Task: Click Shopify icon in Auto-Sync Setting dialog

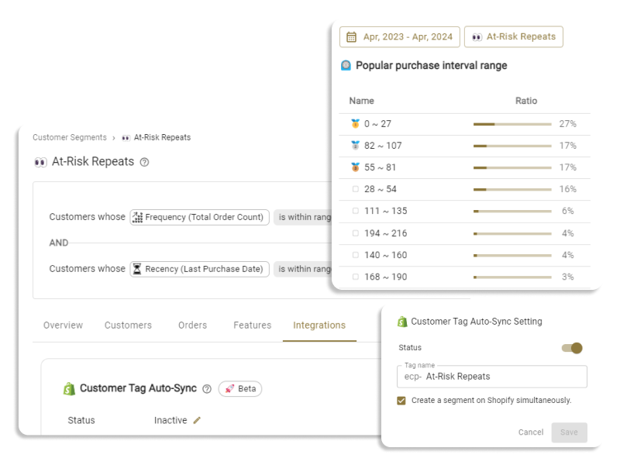Action: (402, 322)
